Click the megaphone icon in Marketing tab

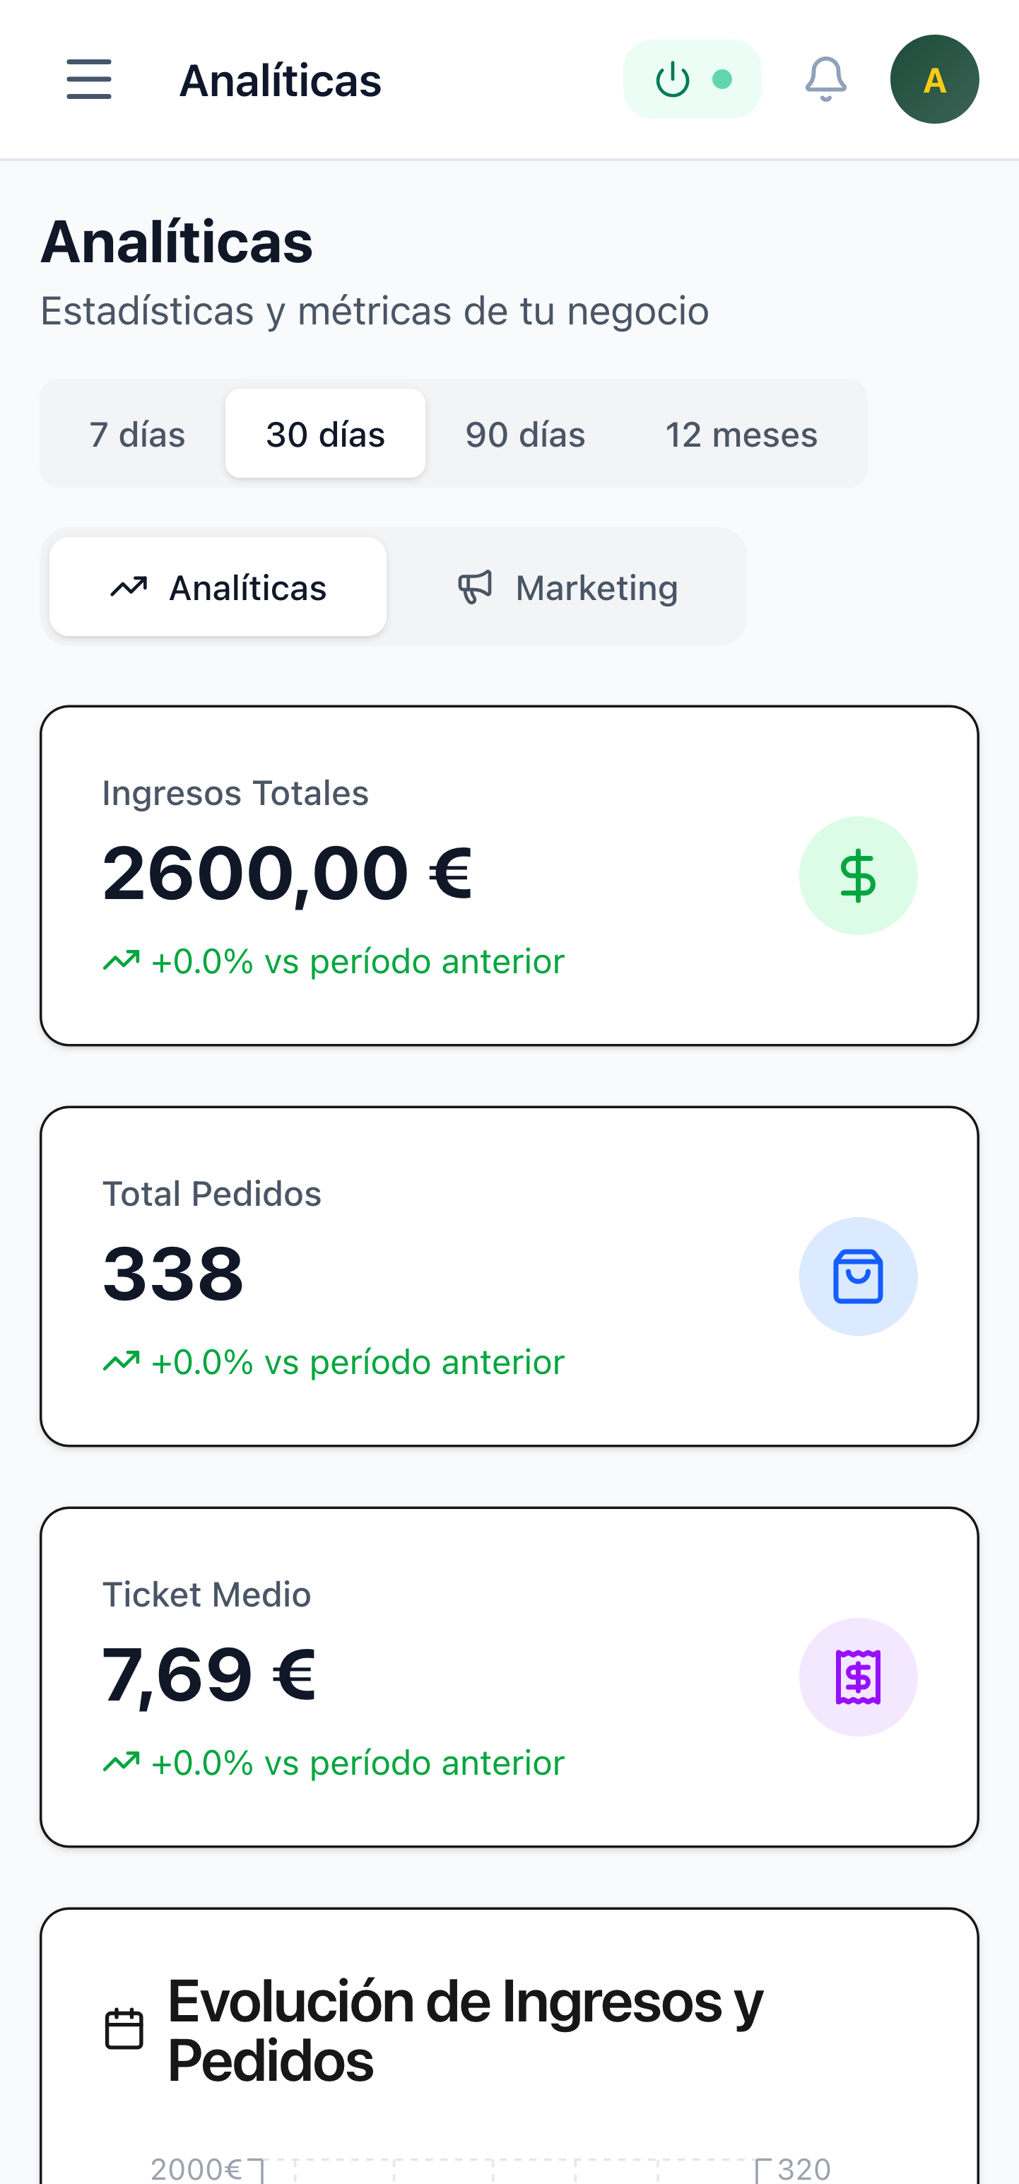point(475,587)
